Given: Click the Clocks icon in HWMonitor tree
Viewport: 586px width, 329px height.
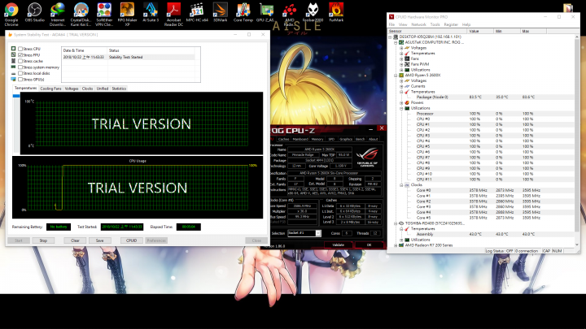Looking at the screenshot, I should [407, 184].
